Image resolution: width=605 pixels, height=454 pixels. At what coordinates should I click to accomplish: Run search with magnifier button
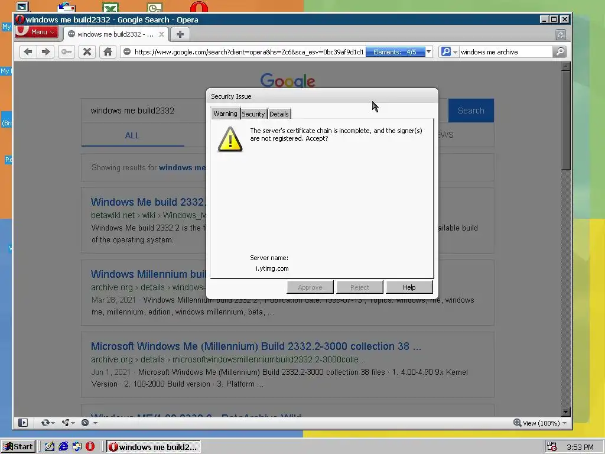(560, 52)
